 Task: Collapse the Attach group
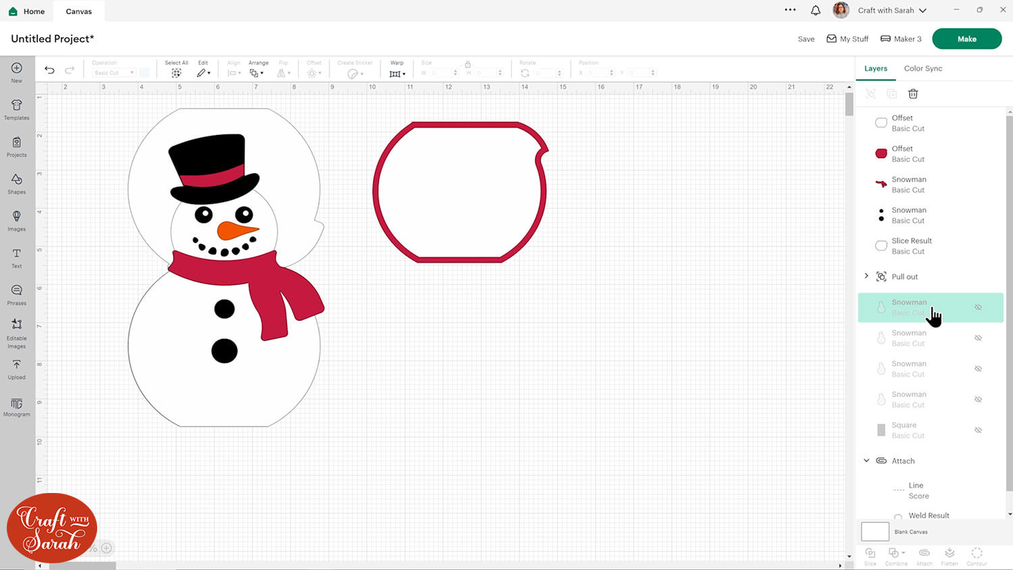(x=866, y=461)
